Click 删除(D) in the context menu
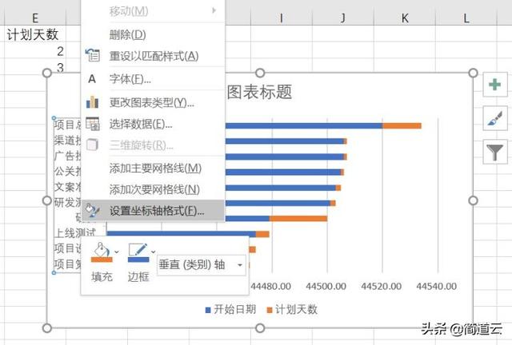This screenshot has width=512, height=345. click(x=127, y=34)
